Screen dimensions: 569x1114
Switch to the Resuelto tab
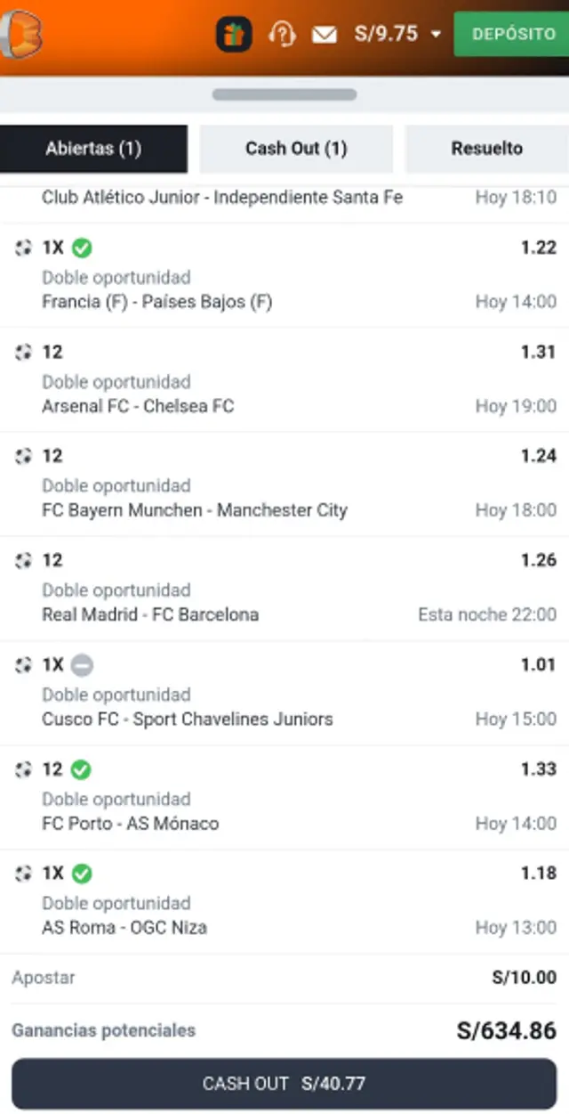(487, 149)
